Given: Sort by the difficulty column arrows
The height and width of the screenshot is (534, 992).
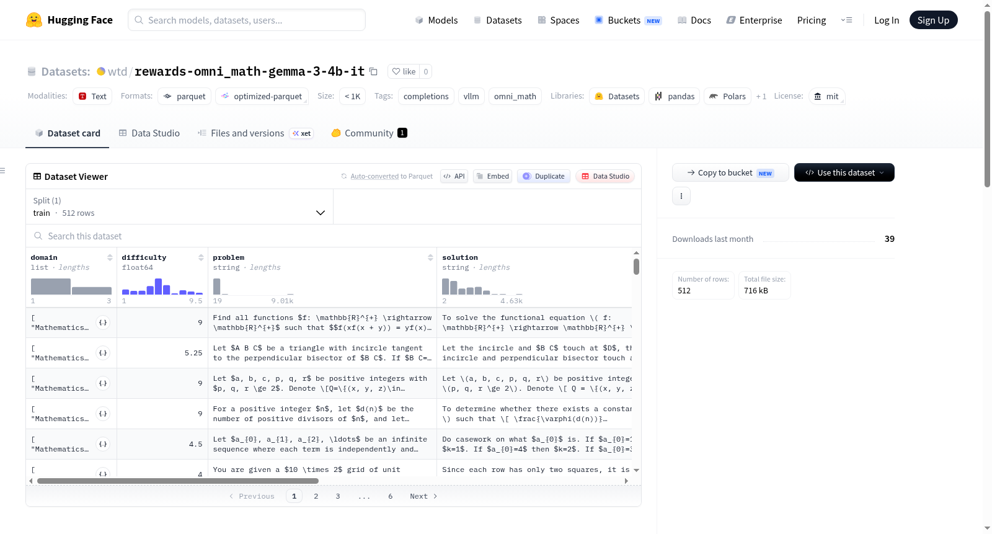Looking at the screenshot, I should pyautogui.click(x=201, y=257).
